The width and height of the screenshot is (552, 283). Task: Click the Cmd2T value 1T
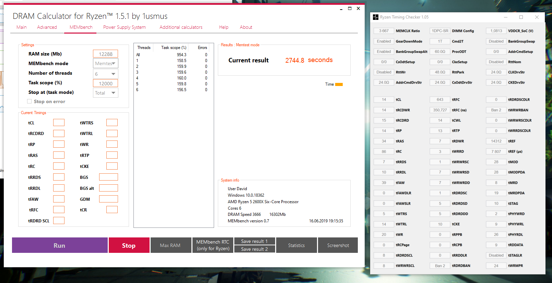(x=440, y=41)
